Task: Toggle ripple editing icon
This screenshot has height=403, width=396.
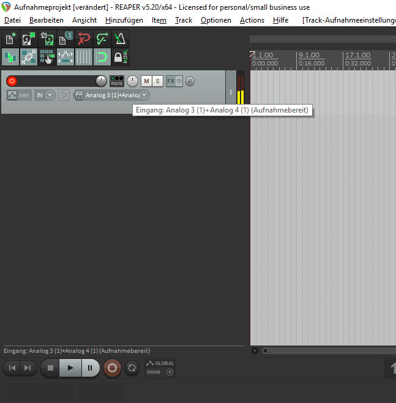Action: [x=47, y=57]
